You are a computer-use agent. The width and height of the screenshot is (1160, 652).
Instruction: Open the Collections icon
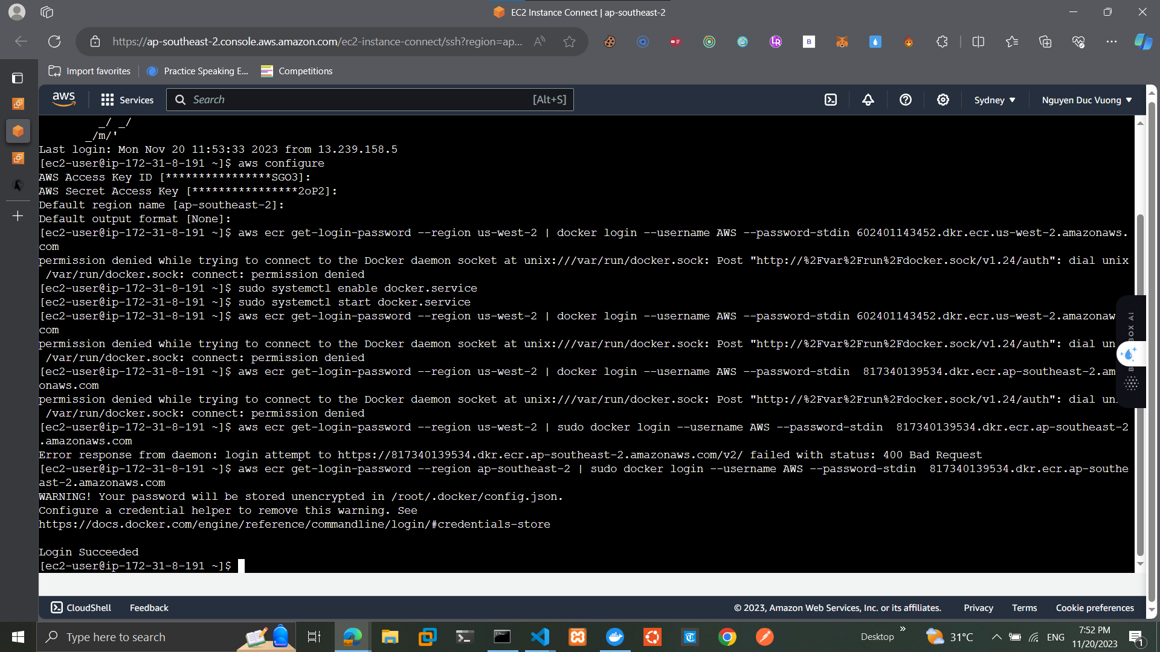click(1045, 42)
